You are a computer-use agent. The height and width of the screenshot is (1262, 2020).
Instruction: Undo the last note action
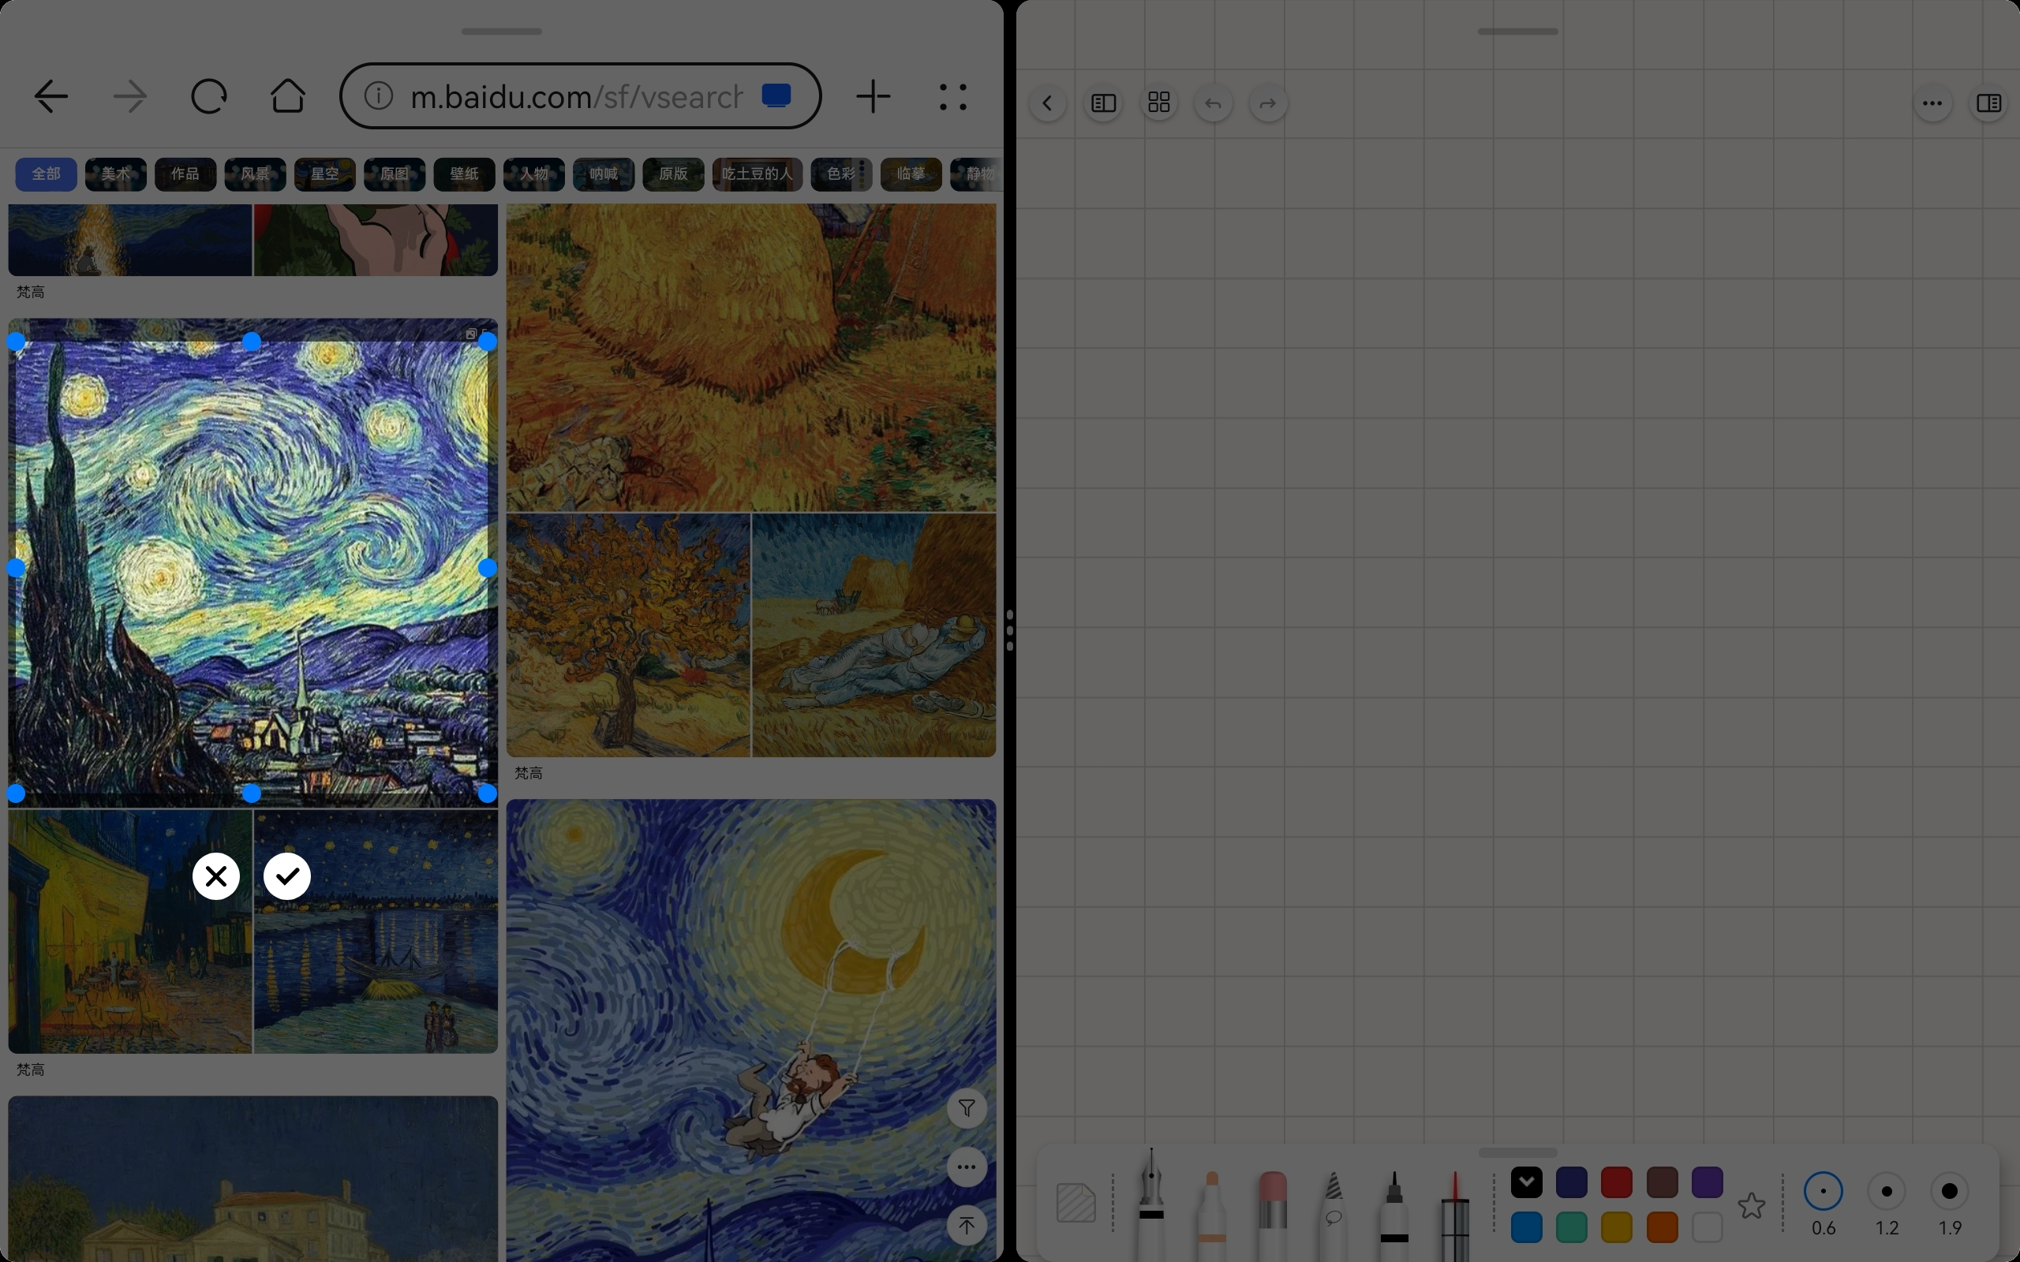point(1214,103)
